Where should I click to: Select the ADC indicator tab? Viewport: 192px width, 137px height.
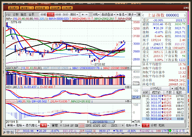[x=104, y=125]
